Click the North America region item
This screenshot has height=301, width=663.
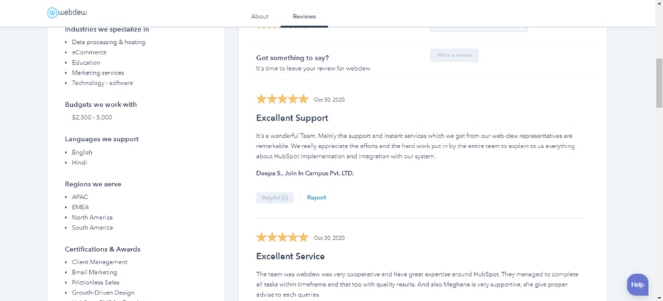coord(92,217)
